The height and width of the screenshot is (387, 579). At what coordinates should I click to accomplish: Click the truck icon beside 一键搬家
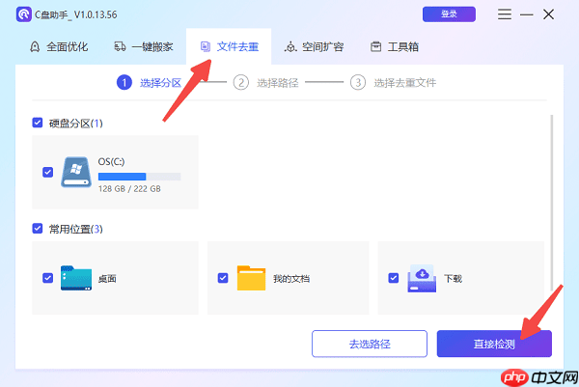pos(120,46)
